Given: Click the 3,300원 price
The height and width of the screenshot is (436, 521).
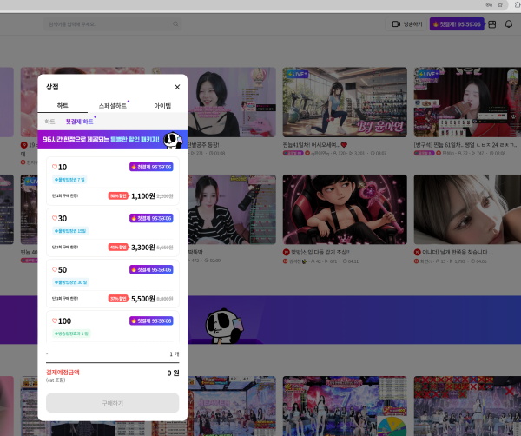Looking at the screenshot, I should (x=143, y=248).
